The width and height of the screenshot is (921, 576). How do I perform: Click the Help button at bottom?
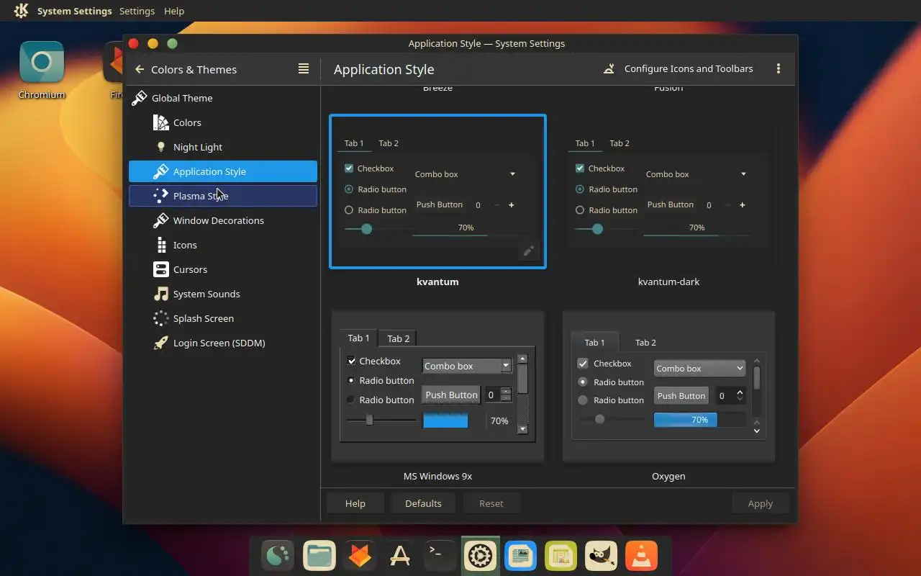(355, 503)
